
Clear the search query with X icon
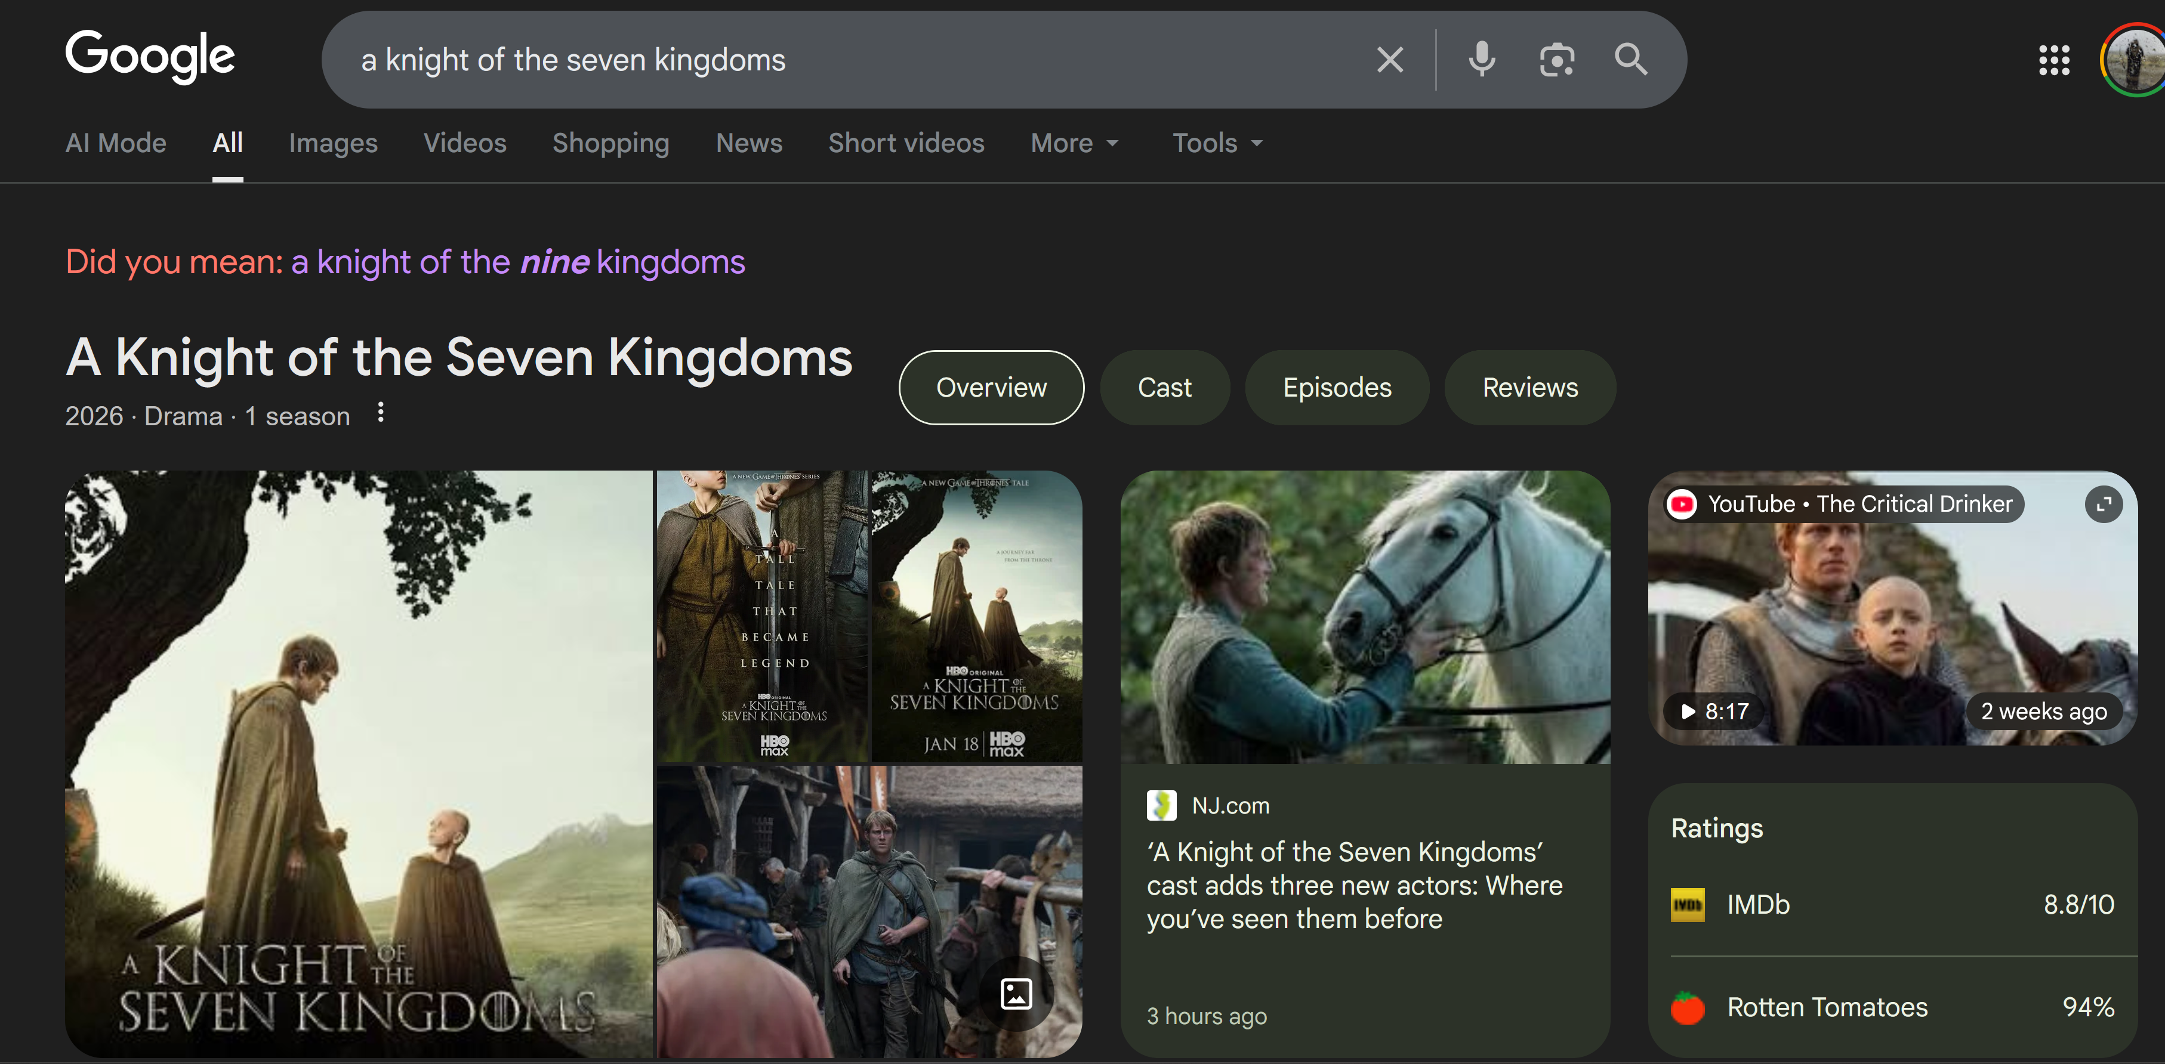tap(1389, 60)
